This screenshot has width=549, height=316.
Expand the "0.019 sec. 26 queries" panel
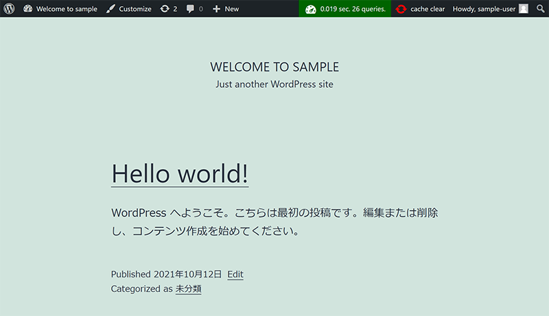[x=353, y=9]
